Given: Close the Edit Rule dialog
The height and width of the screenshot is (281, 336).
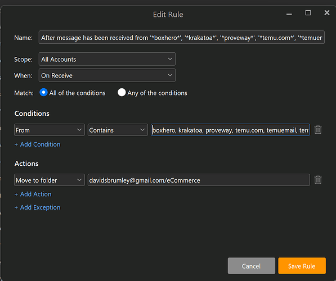Looking at the screenshot, I should (x=327, y=12).
